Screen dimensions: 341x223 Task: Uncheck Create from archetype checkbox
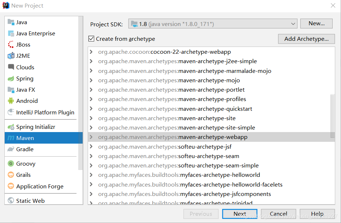pos(91,39)
